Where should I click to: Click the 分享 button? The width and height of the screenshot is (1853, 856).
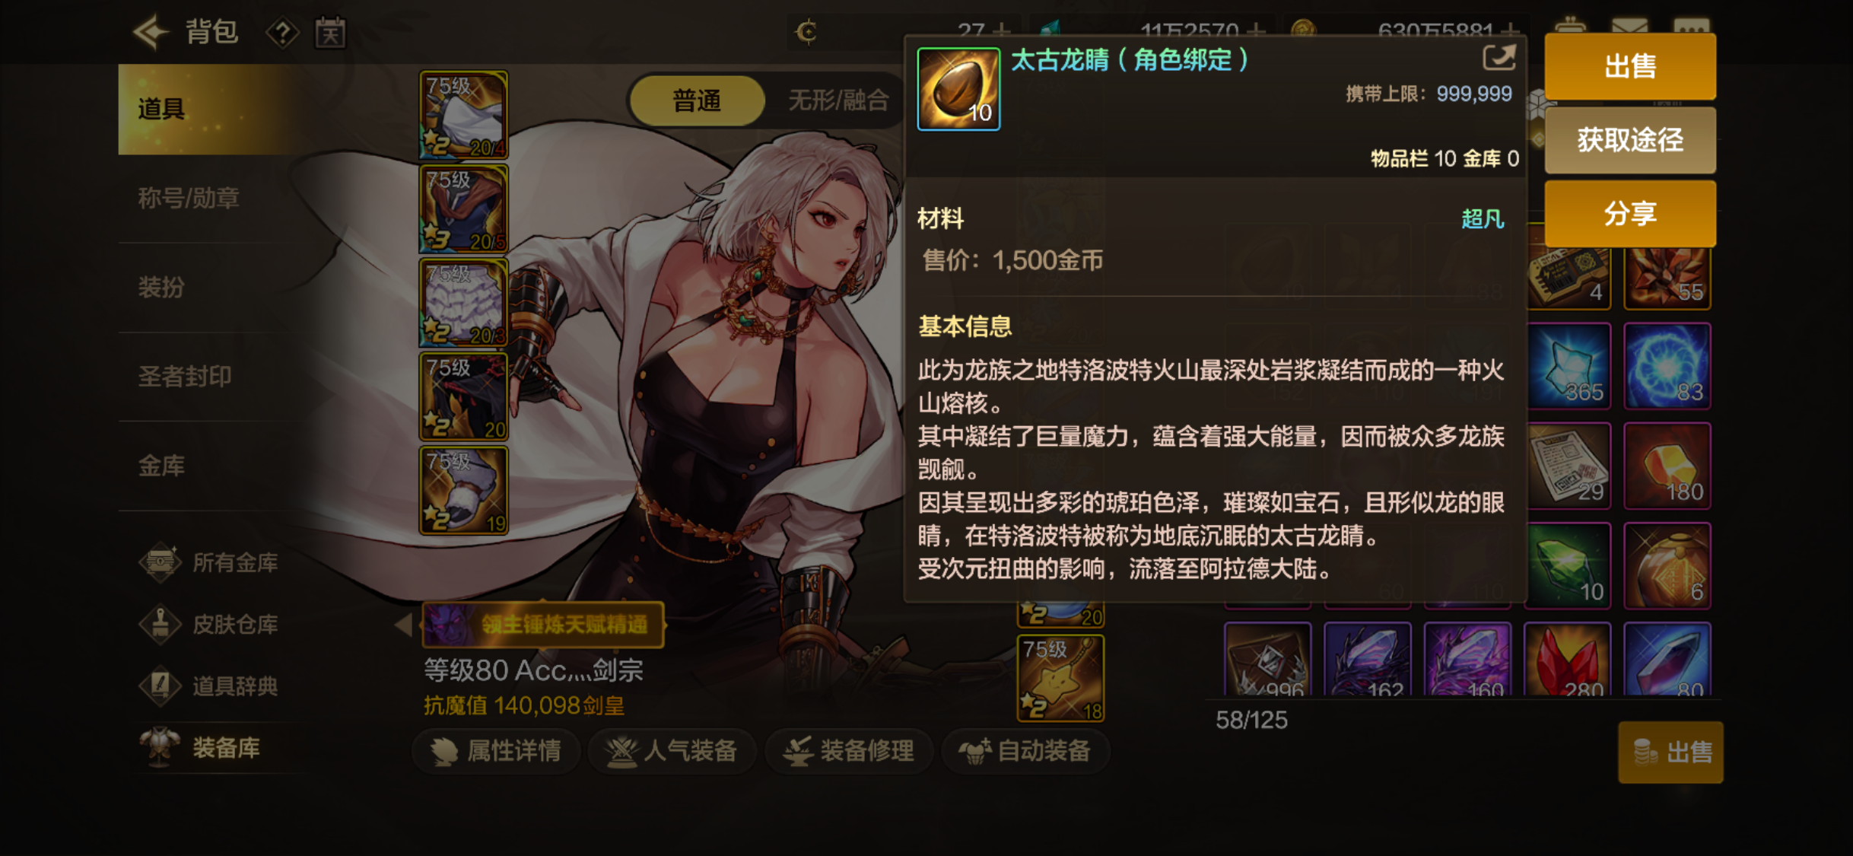click(1629, 214)
